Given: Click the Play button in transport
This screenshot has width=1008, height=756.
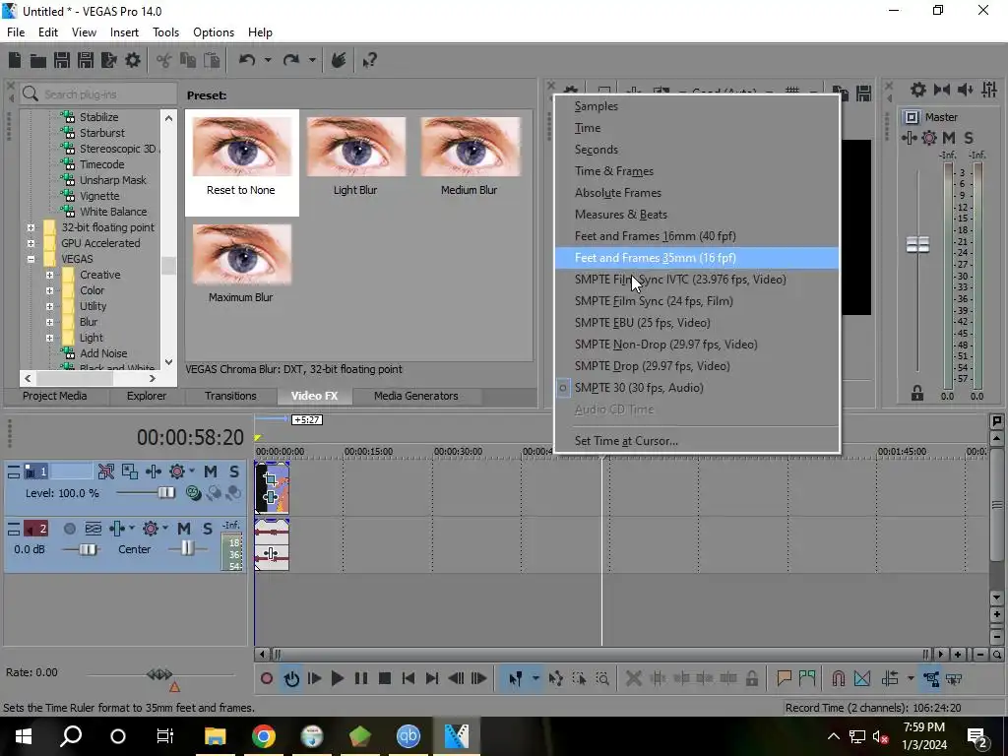Looking at the screenshot, I should (337, 678).
